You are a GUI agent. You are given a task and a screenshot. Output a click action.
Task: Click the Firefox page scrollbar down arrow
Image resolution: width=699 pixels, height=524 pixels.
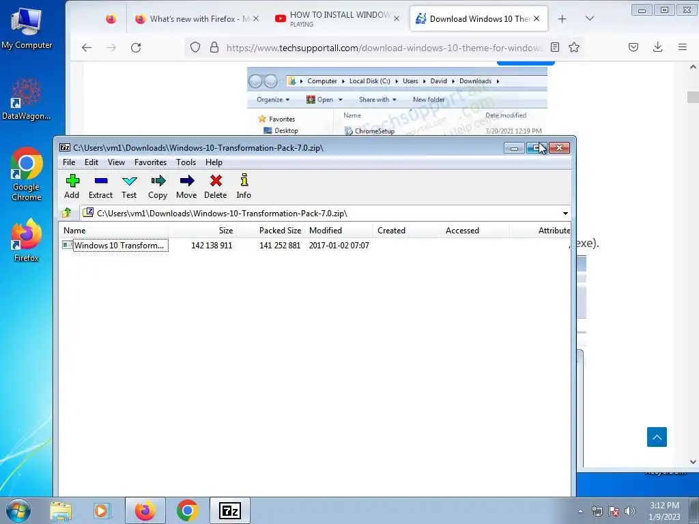(694, 462)
